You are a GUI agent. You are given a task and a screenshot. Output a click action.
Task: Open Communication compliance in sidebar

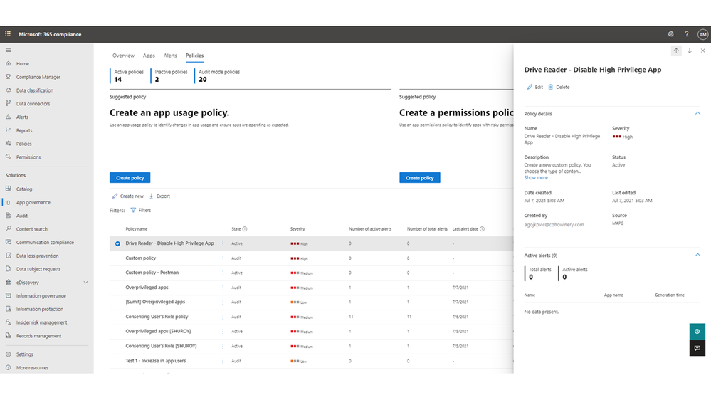click(x=45, y=243)
